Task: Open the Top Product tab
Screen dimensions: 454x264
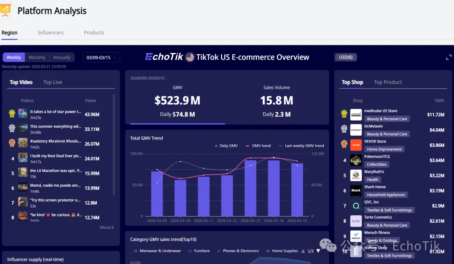Action: click(x=388, y=82)
